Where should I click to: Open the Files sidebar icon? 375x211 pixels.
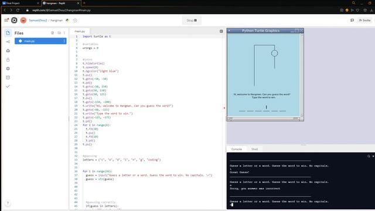[8, 33]
